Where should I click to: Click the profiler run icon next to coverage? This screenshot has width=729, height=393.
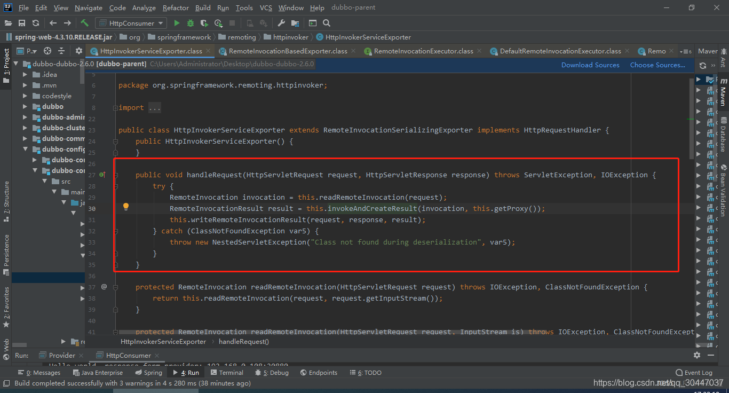point(218,23)
